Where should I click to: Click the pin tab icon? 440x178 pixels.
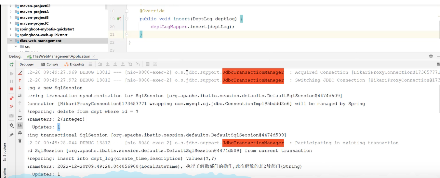(x=12, y=135)
